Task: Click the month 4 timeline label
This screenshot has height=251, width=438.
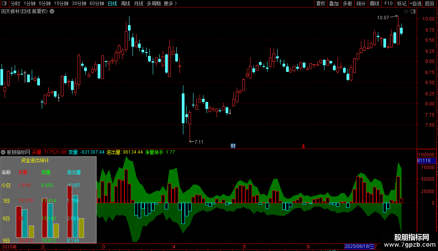Action: click(x=174, y=246)
